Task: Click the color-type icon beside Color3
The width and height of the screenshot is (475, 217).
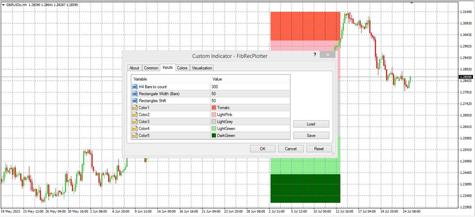Action: [135, 121]
